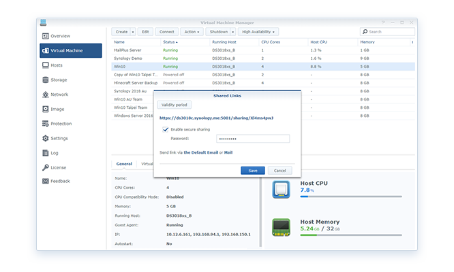Open the High Availability dropdown
The width and height of the screenshot is (454, 272).
pyautogui.click(x=258, y=32)
